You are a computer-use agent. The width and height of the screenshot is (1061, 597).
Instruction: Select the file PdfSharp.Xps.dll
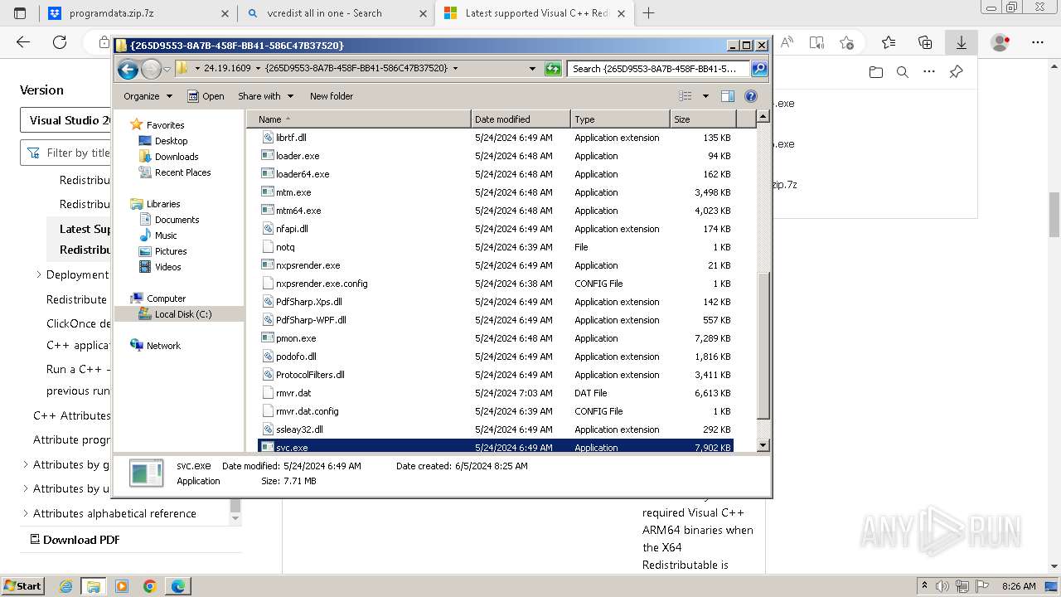(308, 302)
